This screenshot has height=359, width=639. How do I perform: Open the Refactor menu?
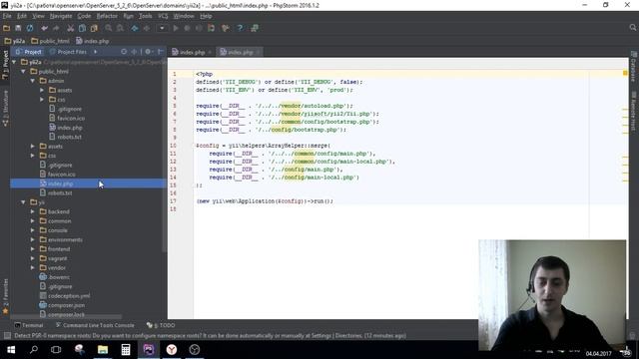coord(107,16)
